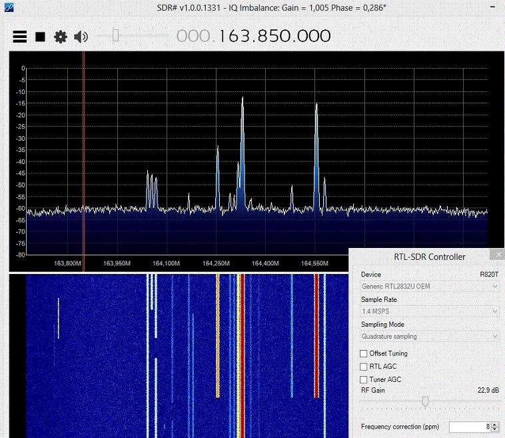
Task: Close the RTL-SDR Controller panel
Action: click(497, 255)
